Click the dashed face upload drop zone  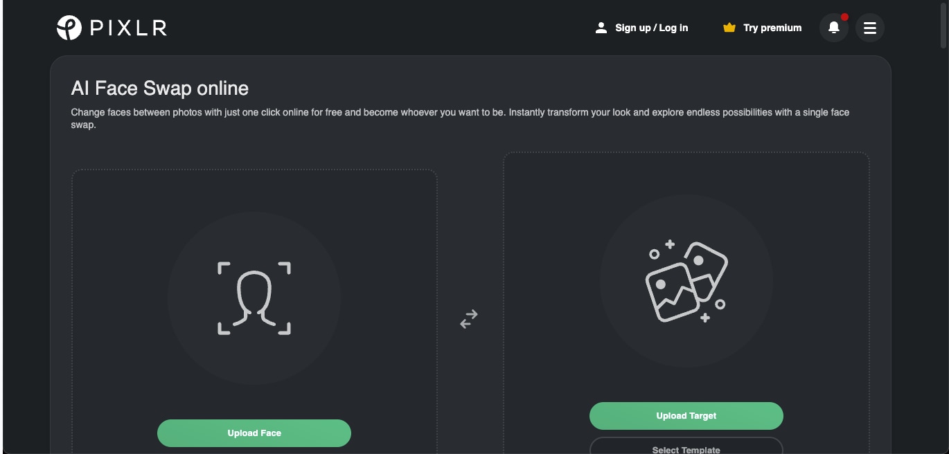pyautogui.click(x=254, y=311)
